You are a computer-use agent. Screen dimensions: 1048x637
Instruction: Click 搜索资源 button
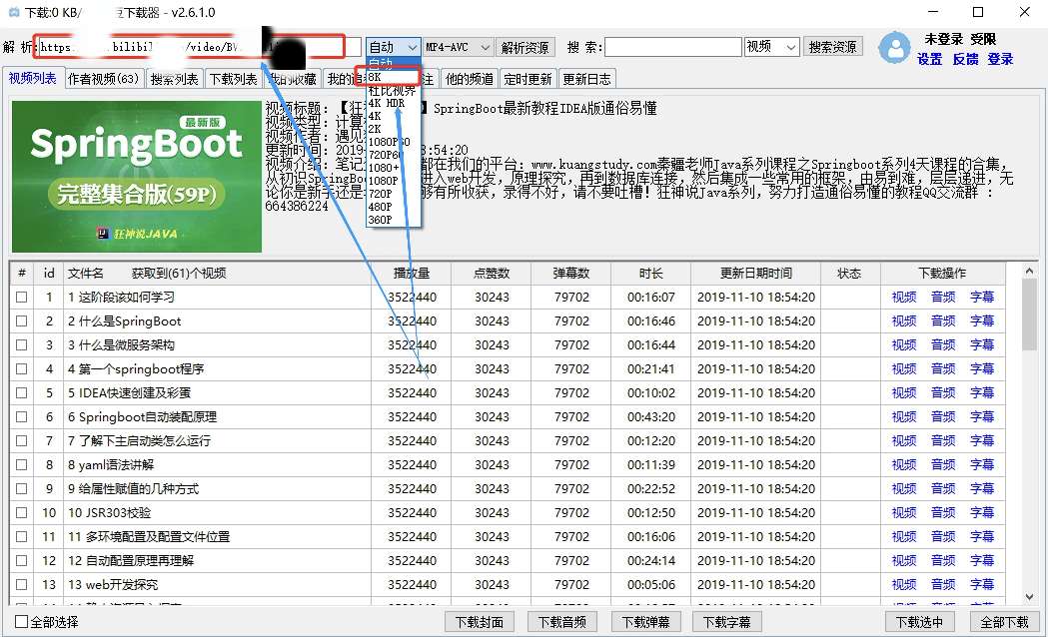pyautogui.click(x=832, y=47)
